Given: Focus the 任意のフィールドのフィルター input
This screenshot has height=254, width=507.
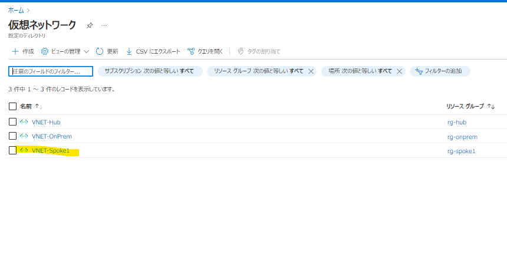Looking at the screenshot, I should 51,71.
